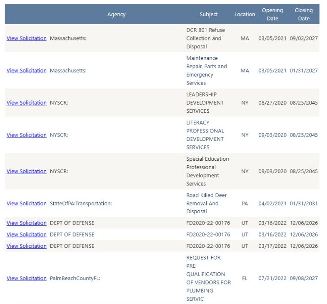Click 09/03/2020 in the Special Education row
Screen dimensions: 327x304
(272, 172)
